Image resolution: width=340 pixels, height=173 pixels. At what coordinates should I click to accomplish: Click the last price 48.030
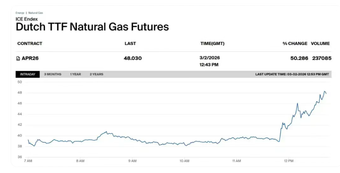[x=133, y=58]
